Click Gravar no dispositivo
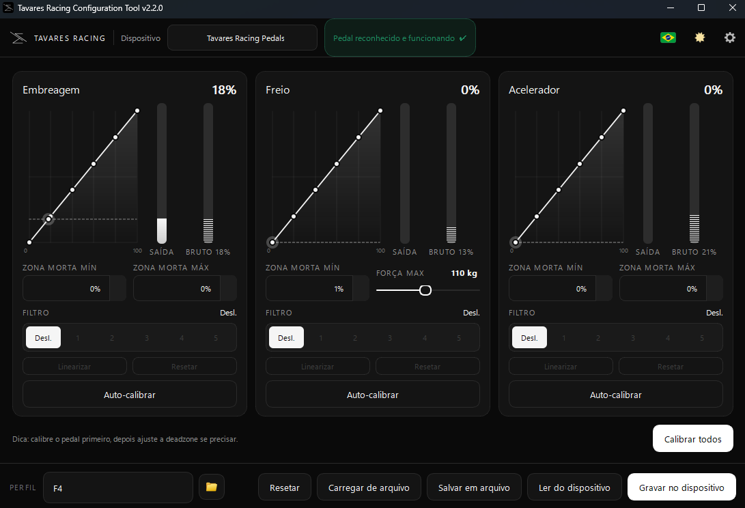Screen dimensions: 745x508 681,487
